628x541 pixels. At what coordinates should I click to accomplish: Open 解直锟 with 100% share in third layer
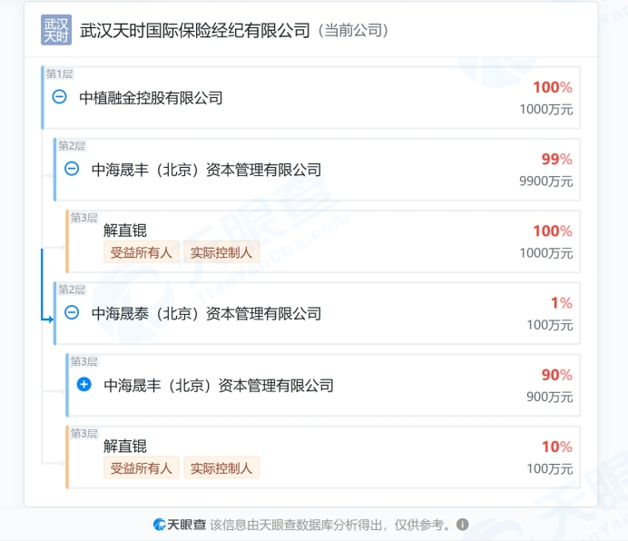coord(125,231)
